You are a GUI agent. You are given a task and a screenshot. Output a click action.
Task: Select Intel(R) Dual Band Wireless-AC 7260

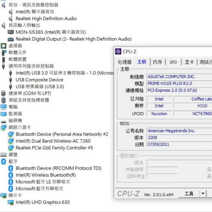53,141
